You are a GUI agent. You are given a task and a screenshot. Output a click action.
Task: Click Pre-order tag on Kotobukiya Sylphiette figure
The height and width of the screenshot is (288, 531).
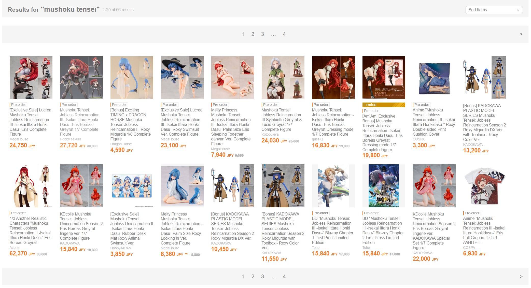(270, 105)
